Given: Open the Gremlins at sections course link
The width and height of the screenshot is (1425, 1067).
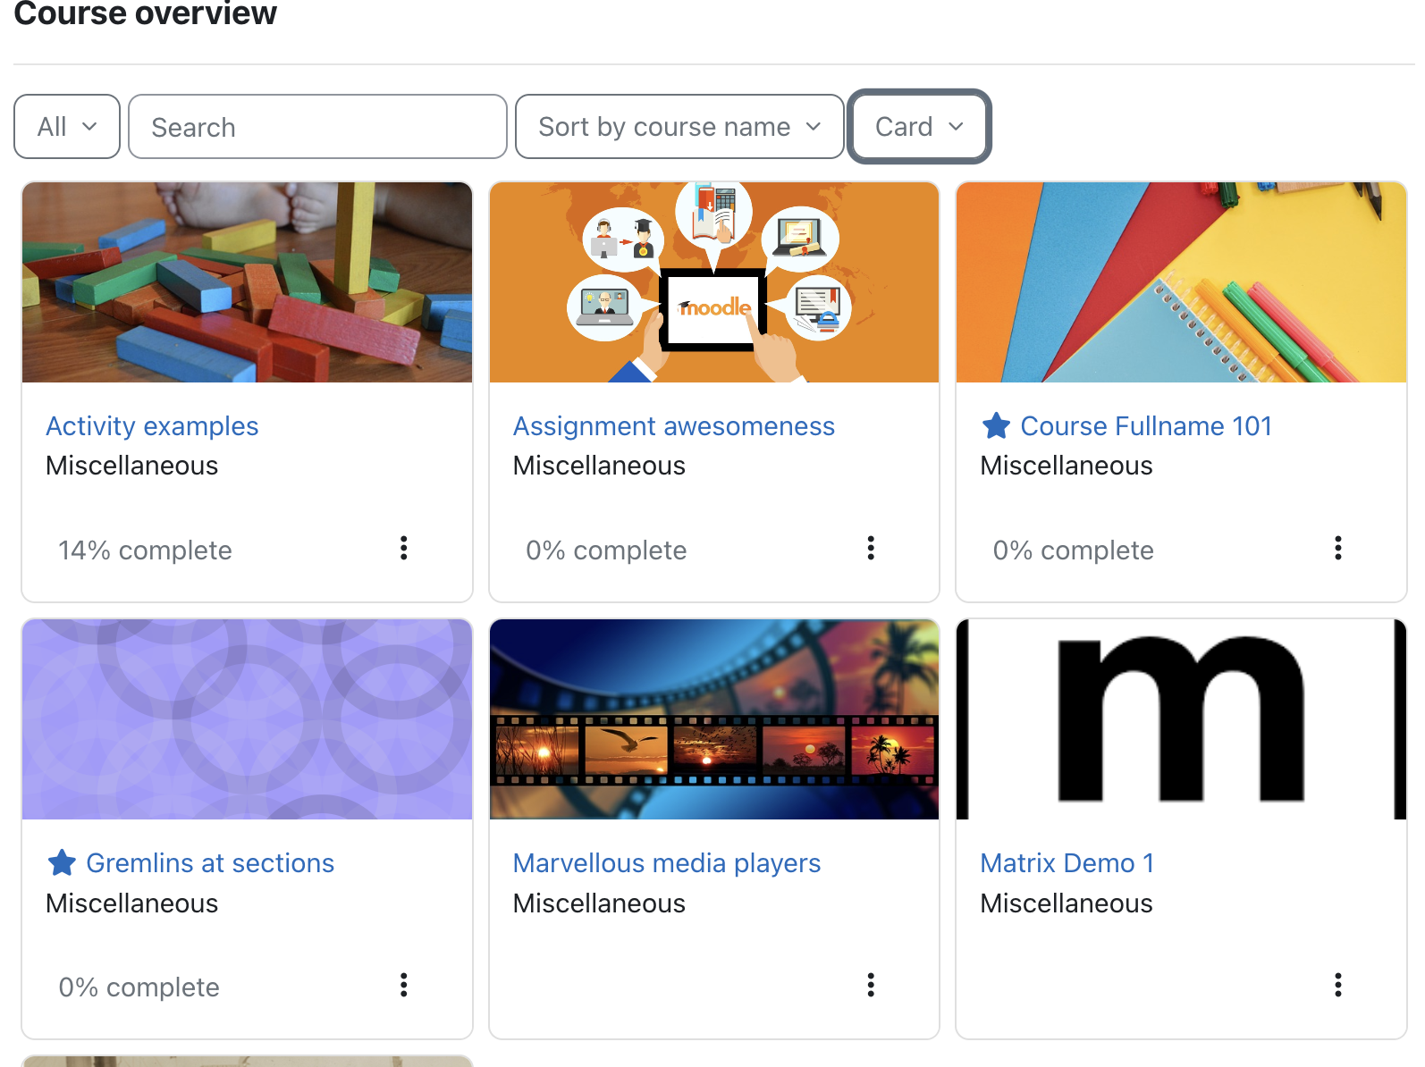Looking at the screenshot, I should click(210, 863).
